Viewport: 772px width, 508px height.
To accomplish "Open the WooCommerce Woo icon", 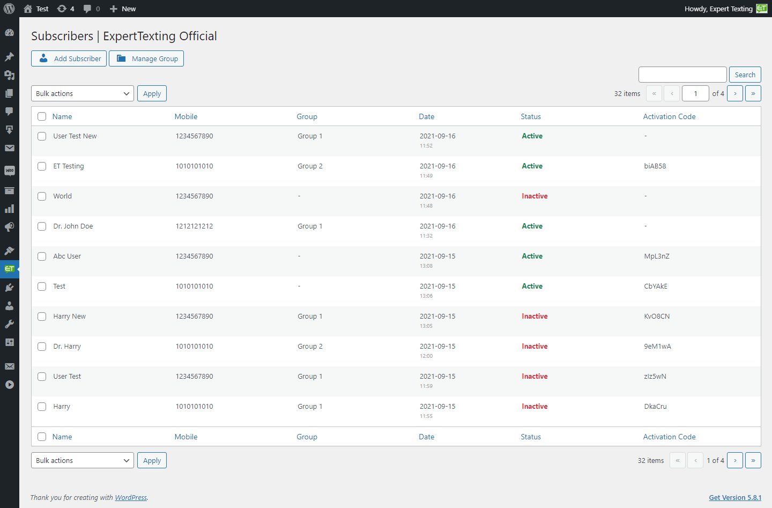I will click(9, 171).
